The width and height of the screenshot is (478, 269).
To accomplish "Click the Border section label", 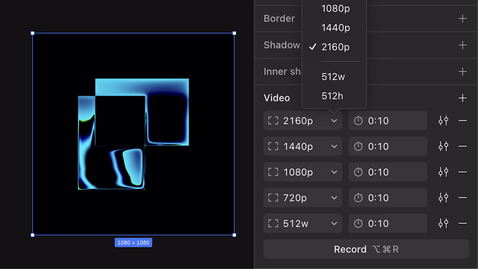I will 279,19.
